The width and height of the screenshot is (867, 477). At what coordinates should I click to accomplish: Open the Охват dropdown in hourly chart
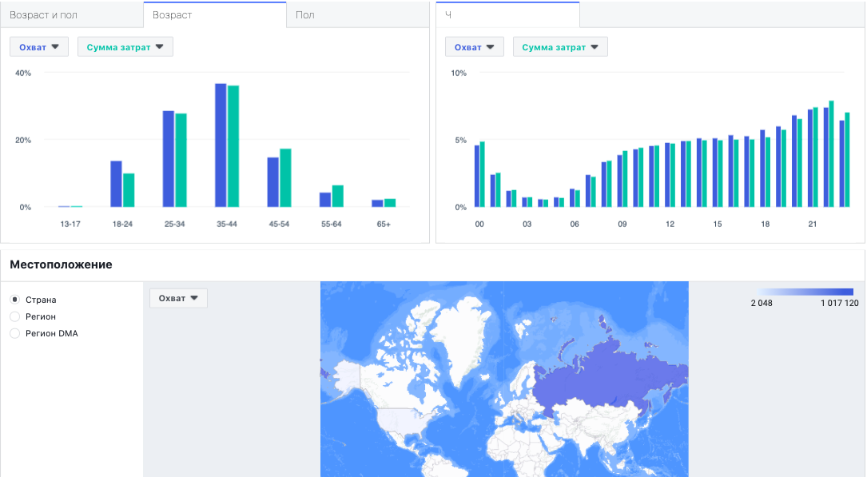pos(475,47)
